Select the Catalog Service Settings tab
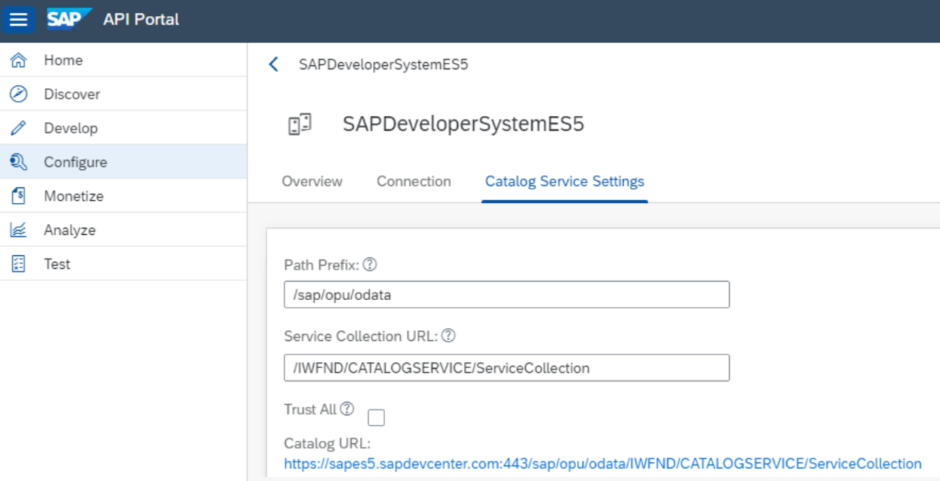 [565, 182]
